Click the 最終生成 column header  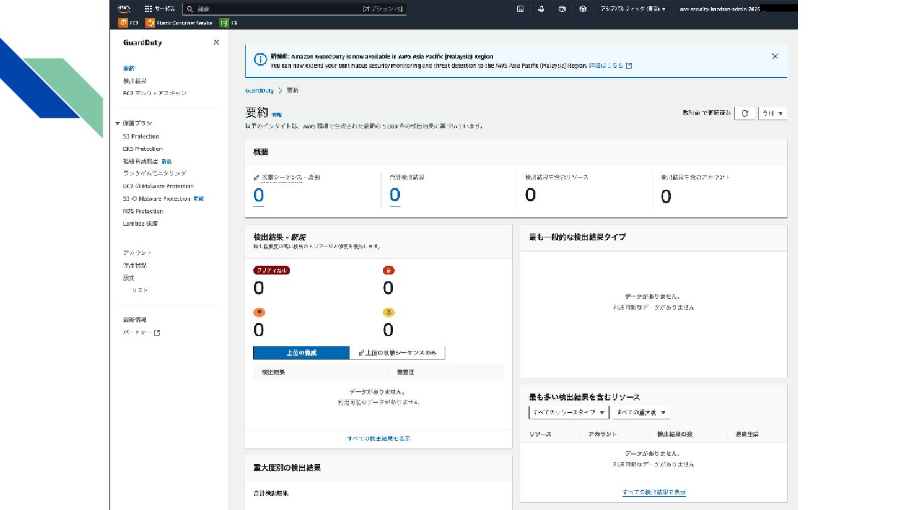746,434
